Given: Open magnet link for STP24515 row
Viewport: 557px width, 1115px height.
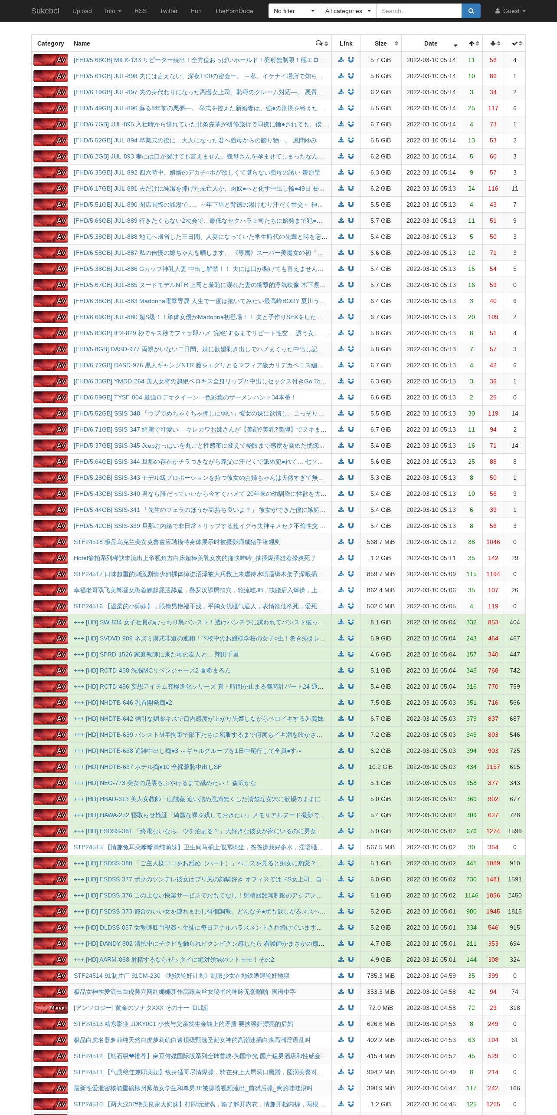Looking at the screenshot, I should [x=351, y=847].
